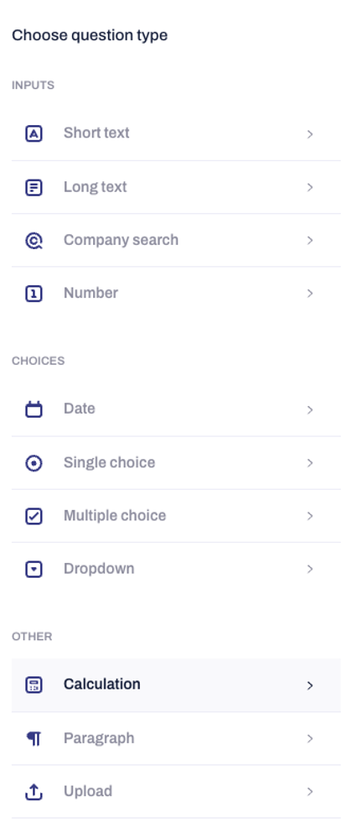
Task: Click the Date calendar icon
Action: coord(34,409)
